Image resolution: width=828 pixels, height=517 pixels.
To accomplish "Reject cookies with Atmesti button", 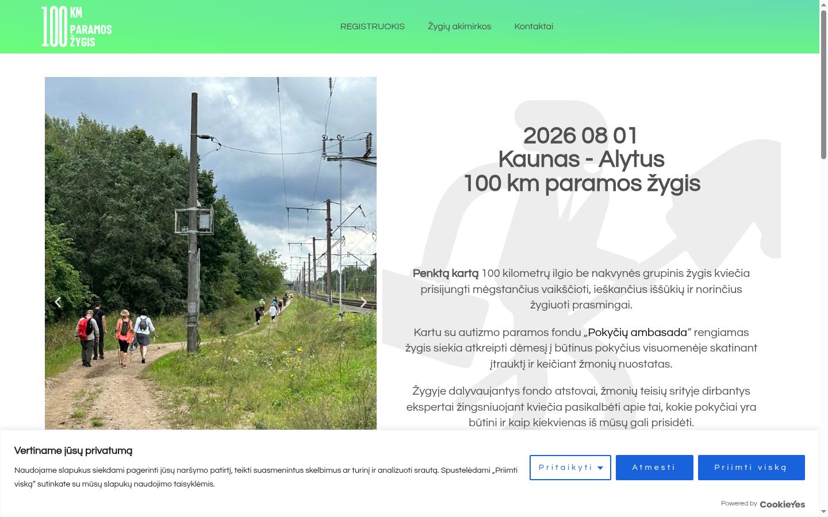I will point(654,468).
